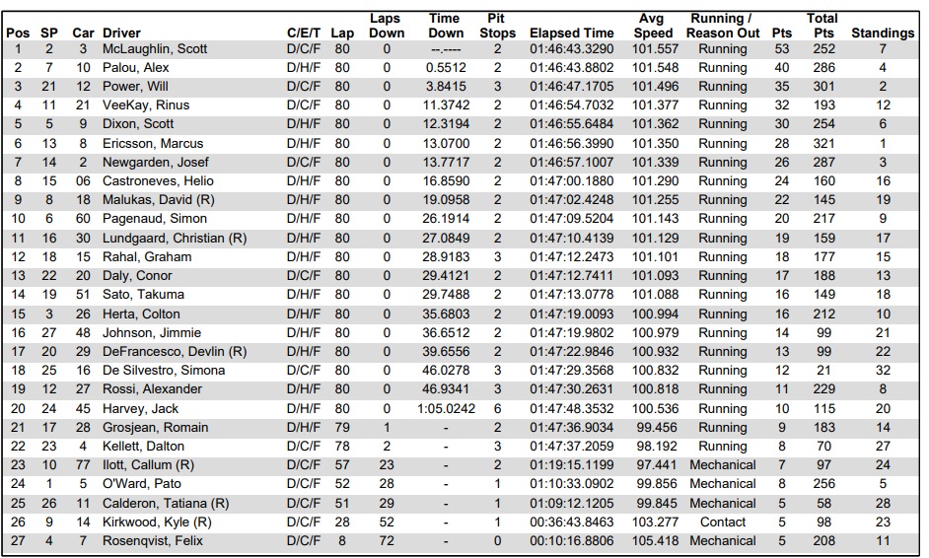Click Harvey's time down 1:05.0242
The width and height of the screenshot is (929, 558).
coord(446,409)
